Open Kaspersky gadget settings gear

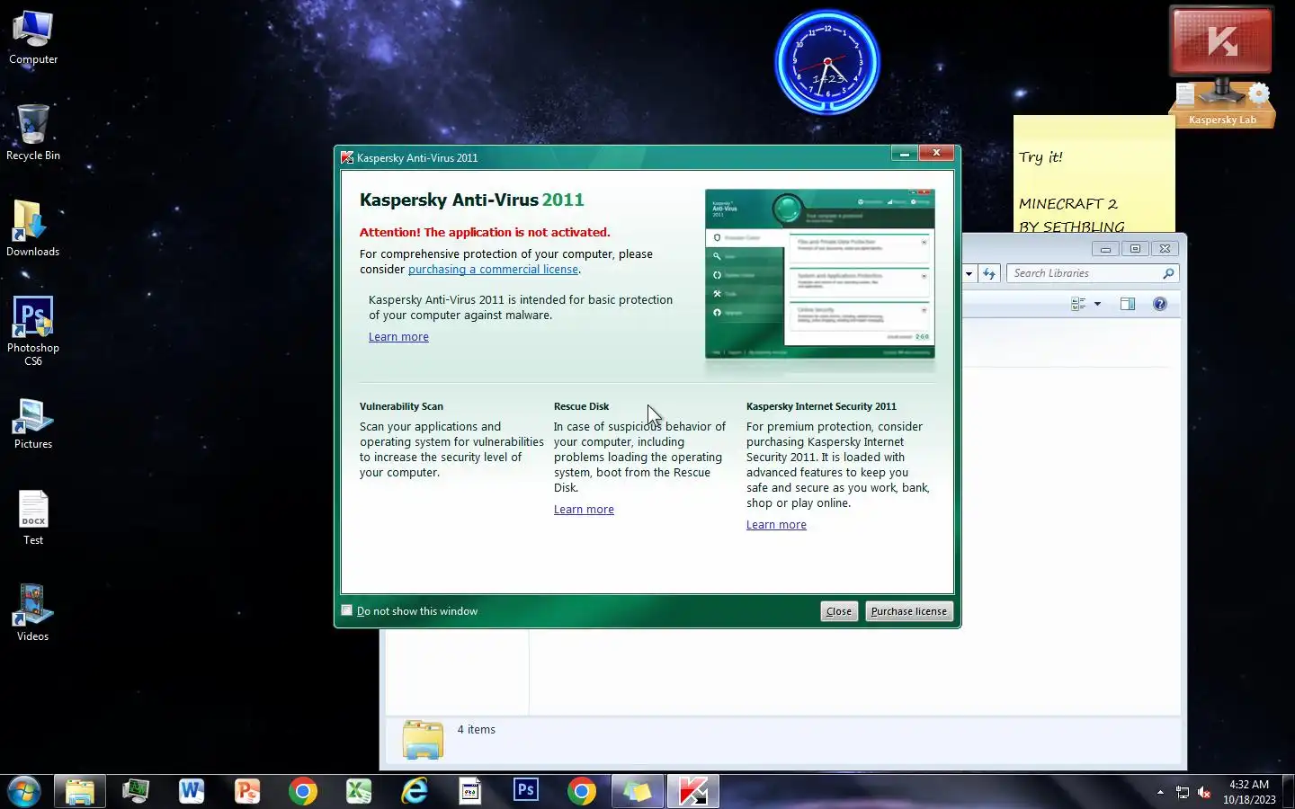tap(1258, 93)
